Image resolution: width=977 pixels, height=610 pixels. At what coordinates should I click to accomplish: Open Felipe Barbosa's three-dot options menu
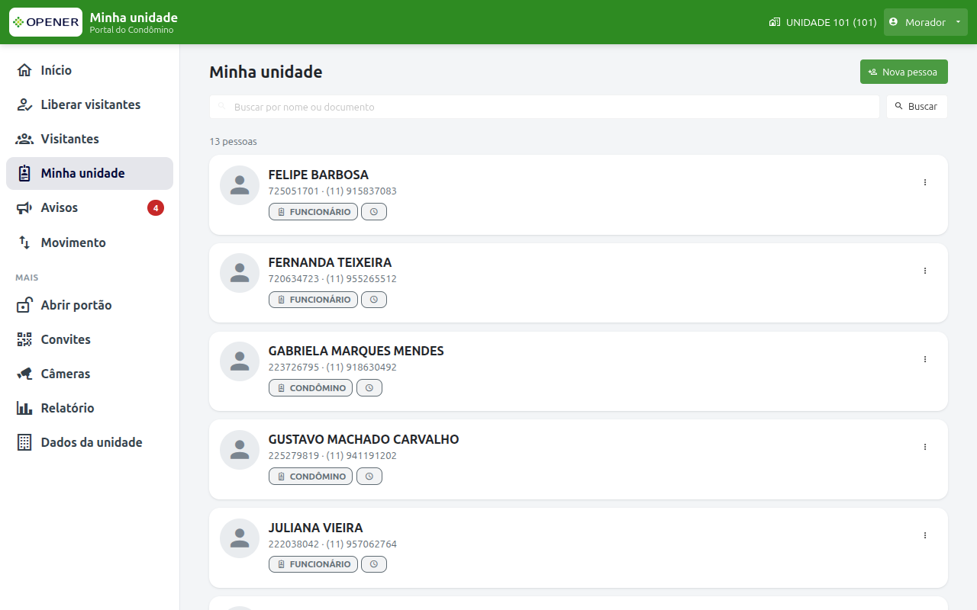coord(925,182)
